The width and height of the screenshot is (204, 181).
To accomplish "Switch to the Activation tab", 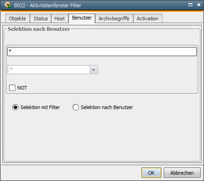I will coord(148,19).
